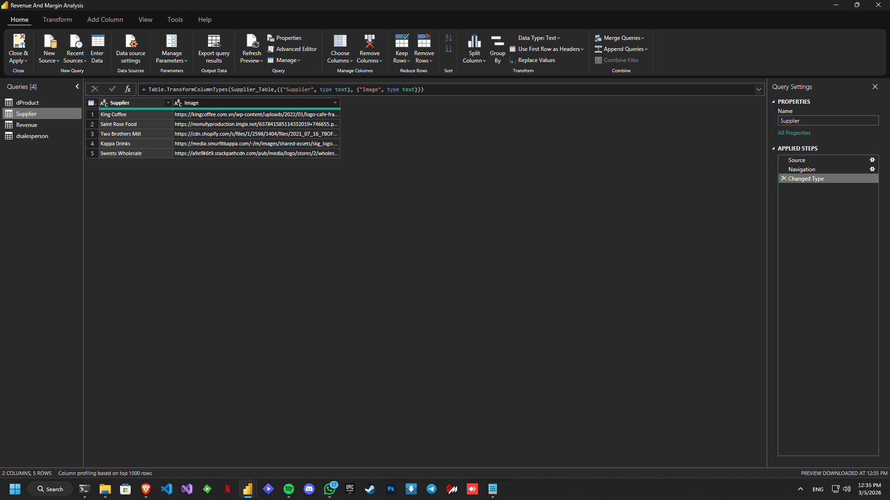
Task: Open Data source settings
Action: pyautogui.click(x=130, y=42)
